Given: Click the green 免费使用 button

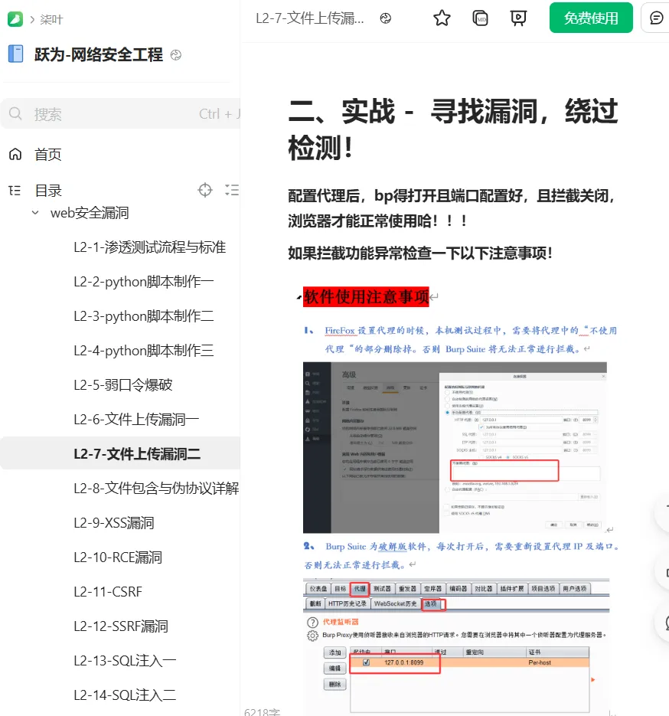Looking at the screenshot, I should coord(591,18).
